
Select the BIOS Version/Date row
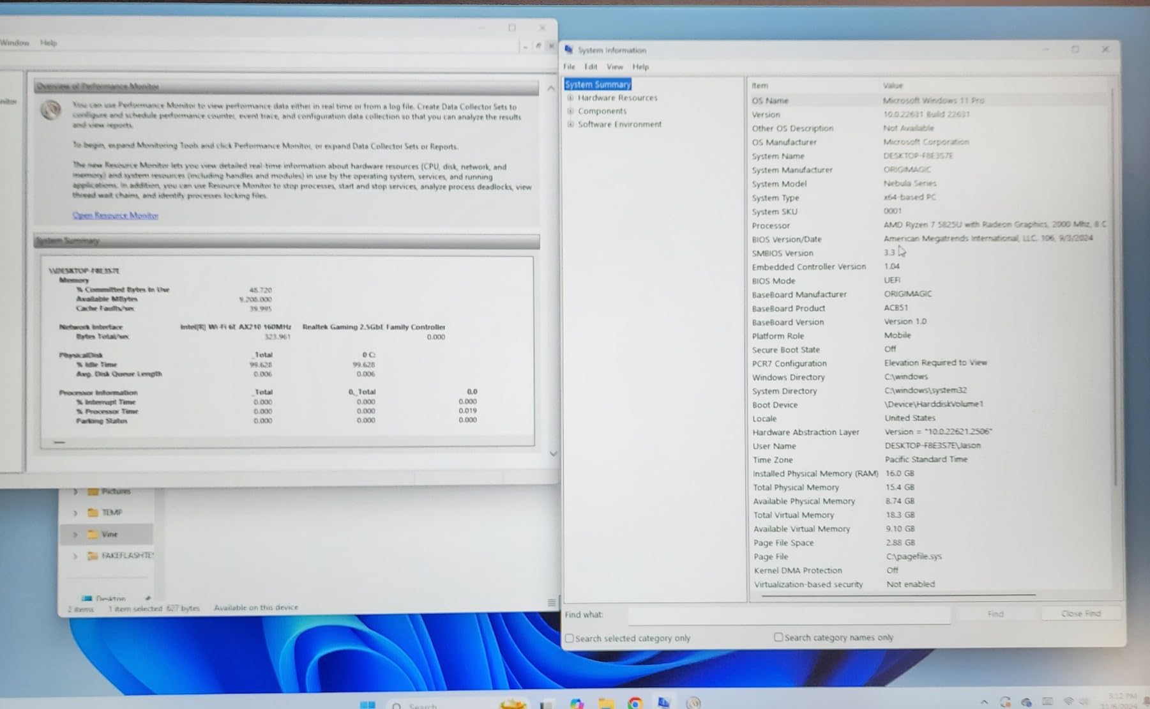tap(930, 239)
